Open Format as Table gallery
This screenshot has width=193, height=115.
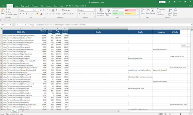pos(108,12)
